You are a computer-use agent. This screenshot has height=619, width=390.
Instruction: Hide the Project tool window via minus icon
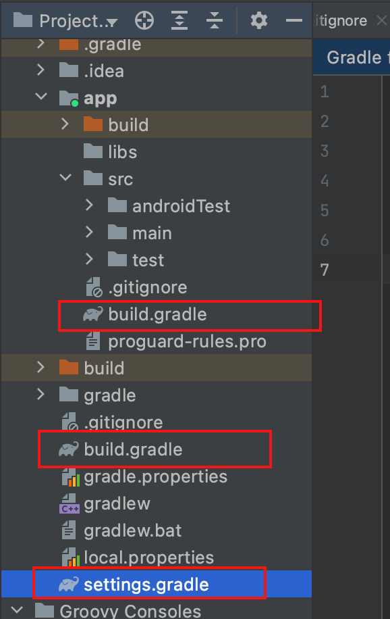[294, 20]
